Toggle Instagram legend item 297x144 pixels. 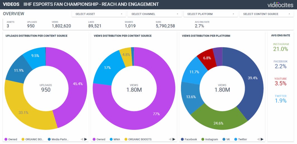point(209,139)
